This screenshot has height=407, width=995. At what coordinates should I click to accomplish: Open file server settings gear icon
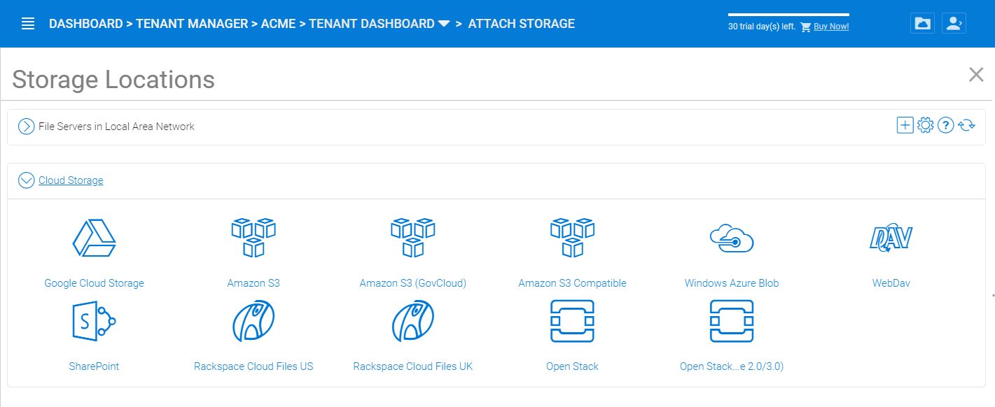coord(926,125)
